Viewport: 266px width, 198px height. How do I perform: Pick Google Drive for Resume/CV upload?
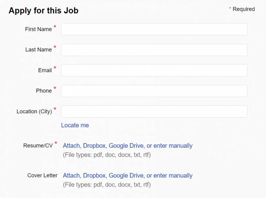126,146
